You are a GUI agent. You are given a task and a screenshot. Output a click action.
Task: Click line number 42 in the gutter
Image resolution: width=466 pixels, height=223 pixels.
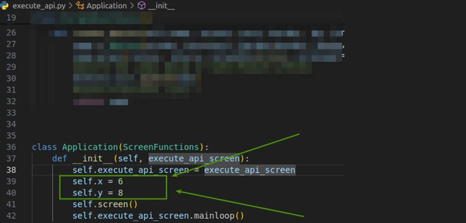[x=11, y=216]
